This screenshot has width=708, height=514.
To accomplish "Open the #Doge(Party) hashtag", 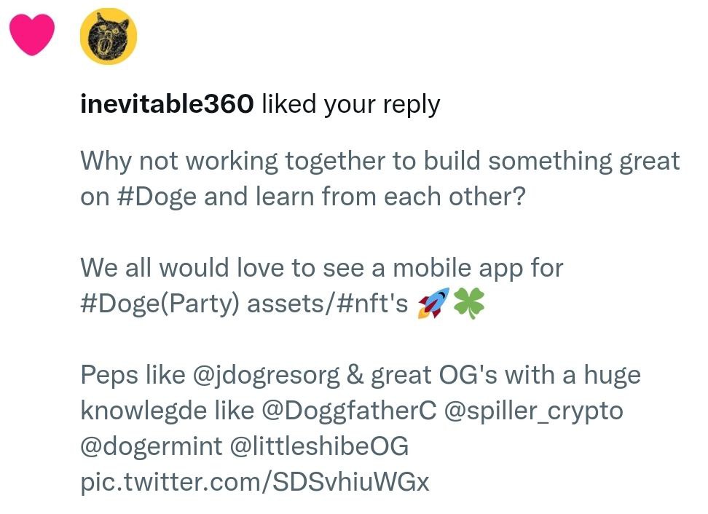I will pyautogui.click(x=160, y=304).
